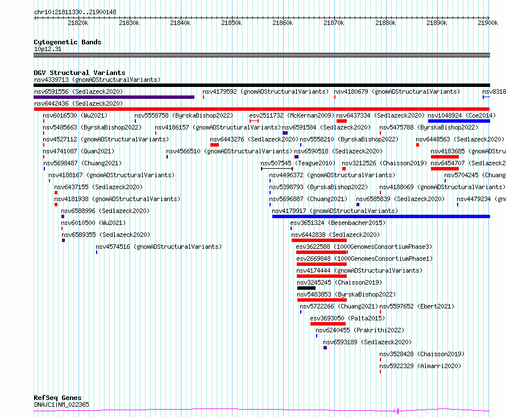Open nsv3528428 (Chaisson2019) label
Screen dimensions: 506x417
tap(422, 354)
